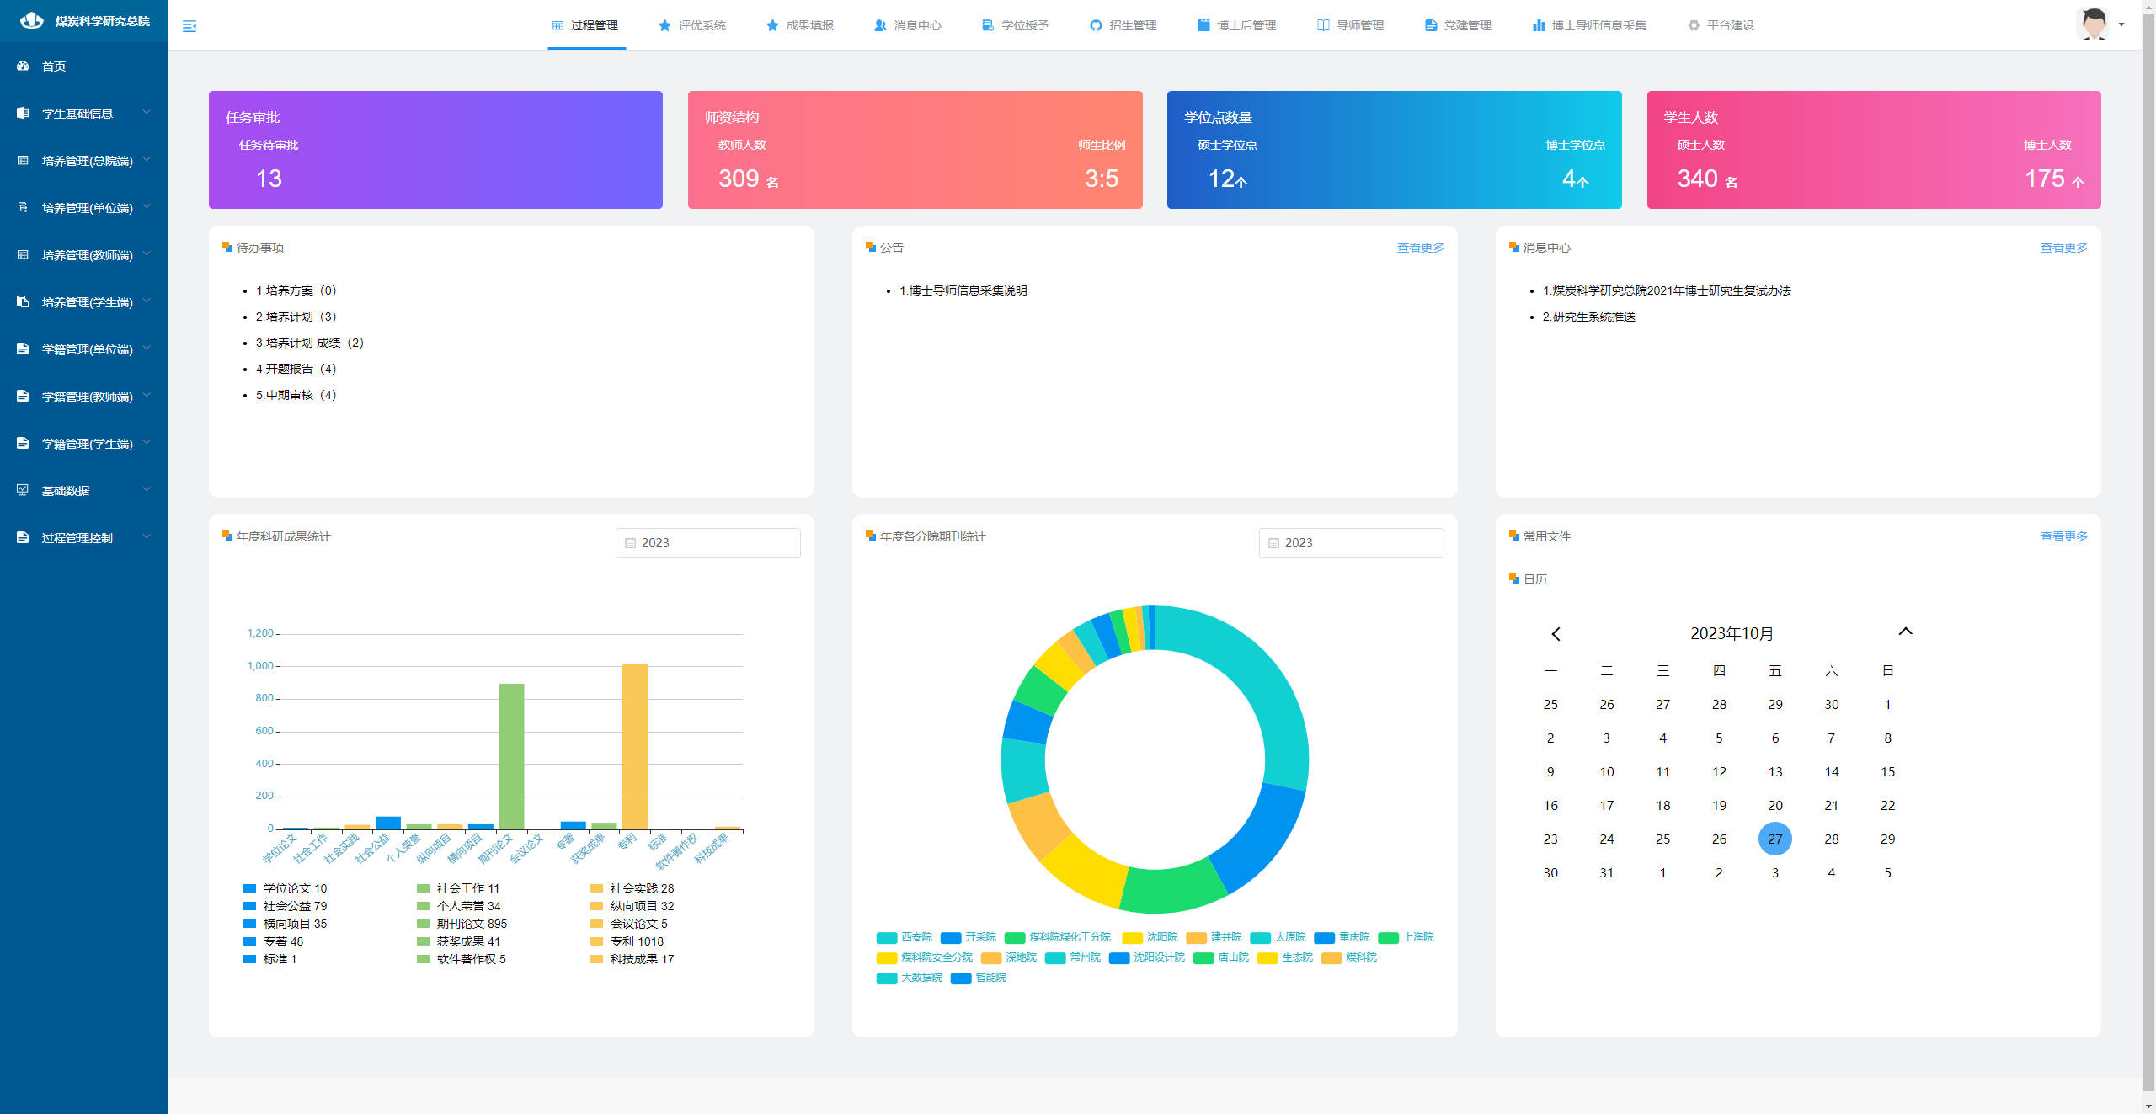The image size is (2156, 1114).
Task: Expand 学生基础信息 submenu arrow
Action: [x=147, y=112]
